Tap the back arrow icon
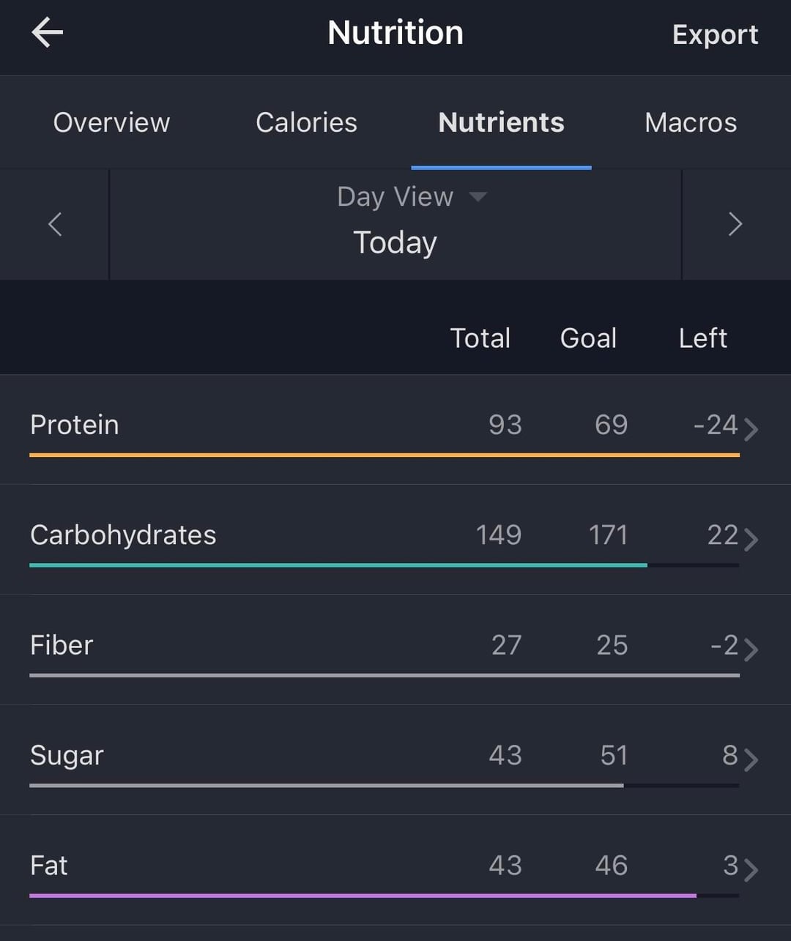 [48, 33]
